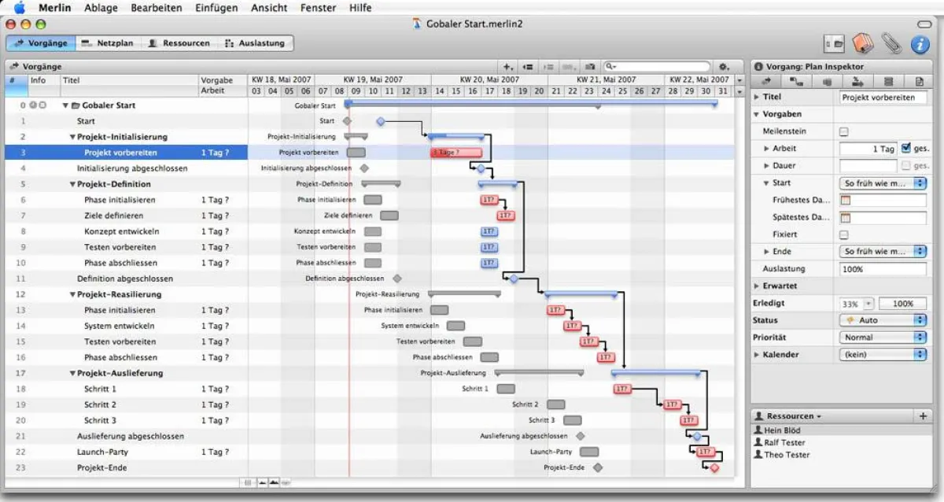Open the Priorität Normal dropdown

(x=883, y=338)
